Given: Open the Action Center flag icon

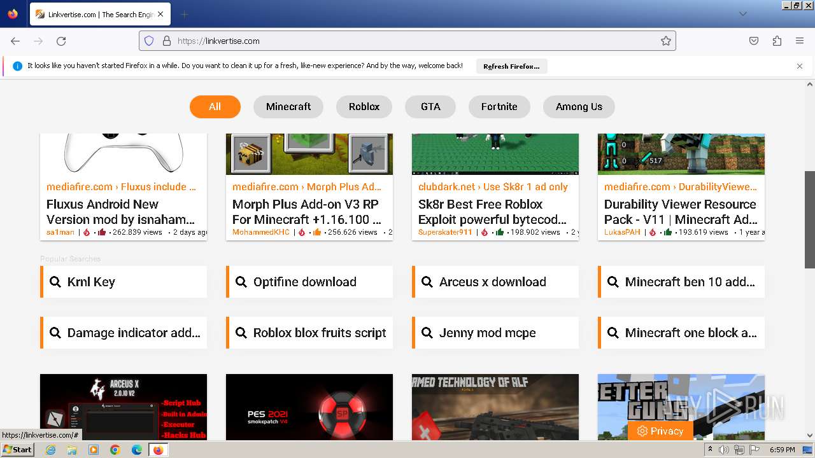Looking at the screenshot, I should tap(754, 450).
